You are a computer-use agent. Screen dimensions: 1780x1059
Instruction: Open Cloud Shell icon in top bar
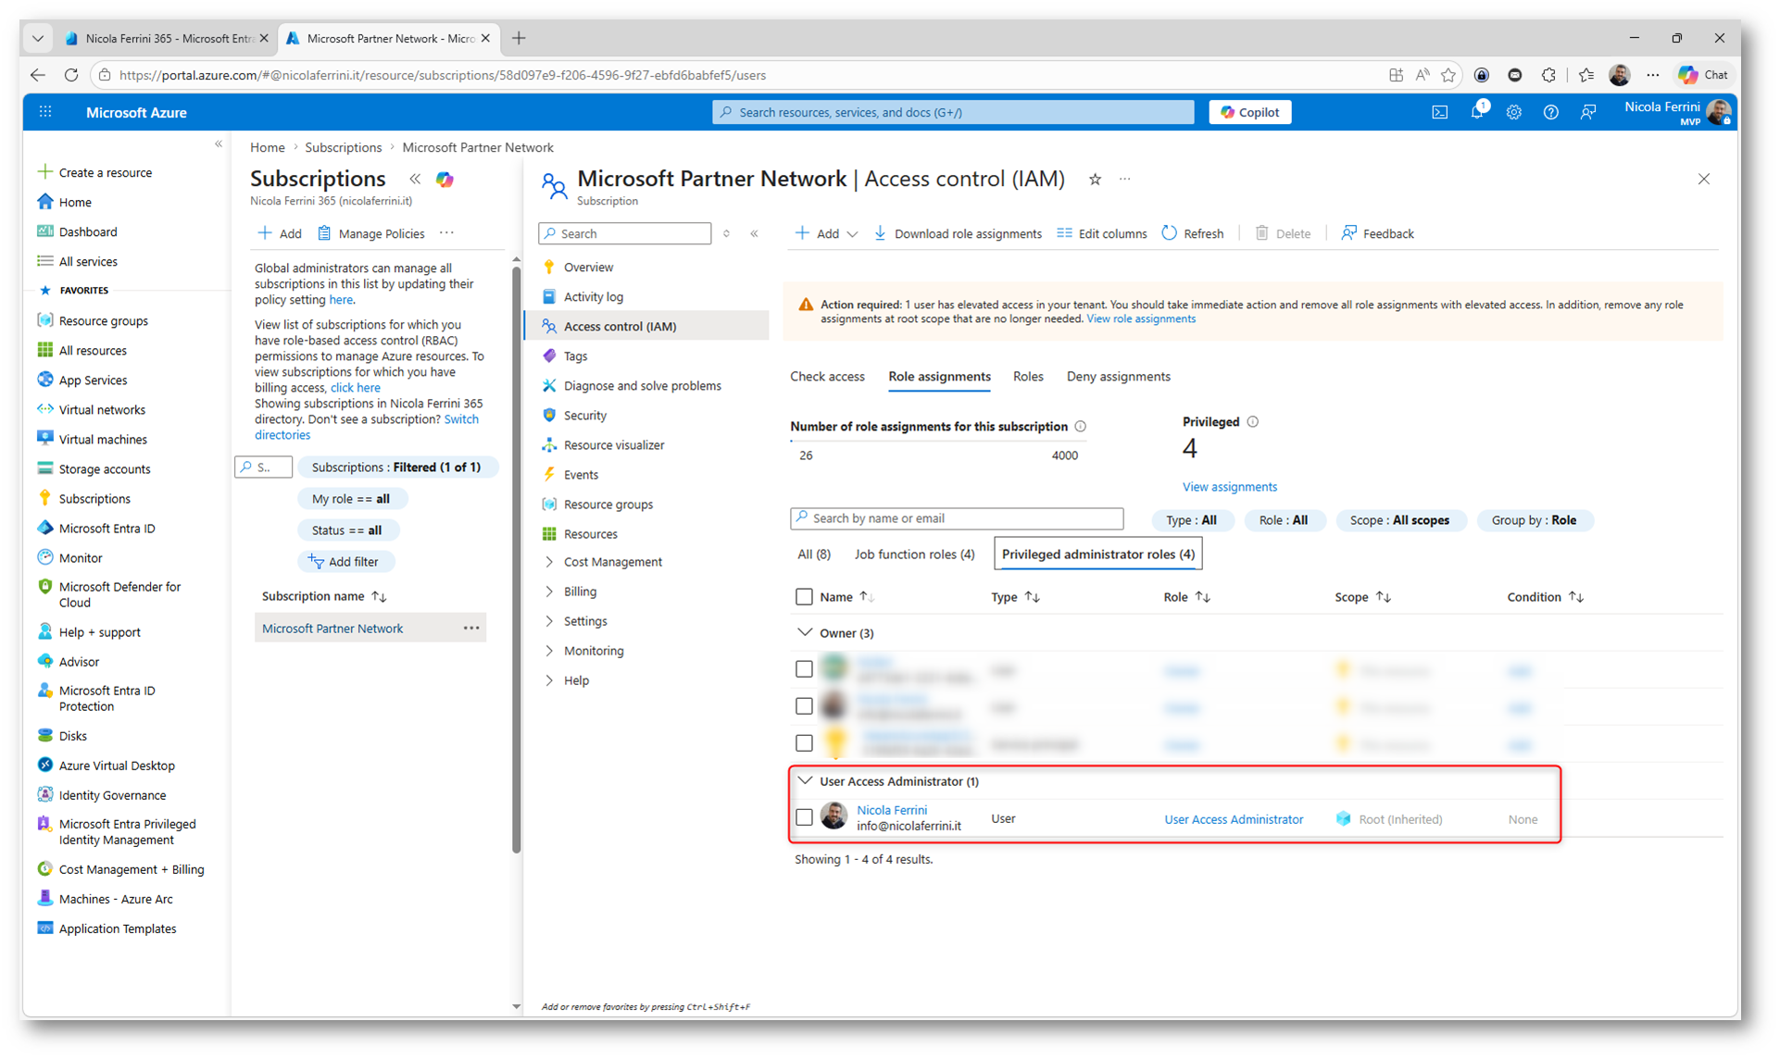coord(1439,112)
